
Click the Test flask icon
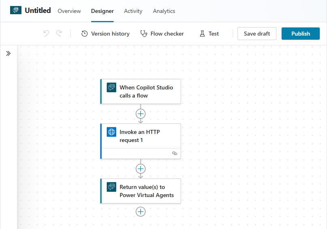[x=202, y=34]
